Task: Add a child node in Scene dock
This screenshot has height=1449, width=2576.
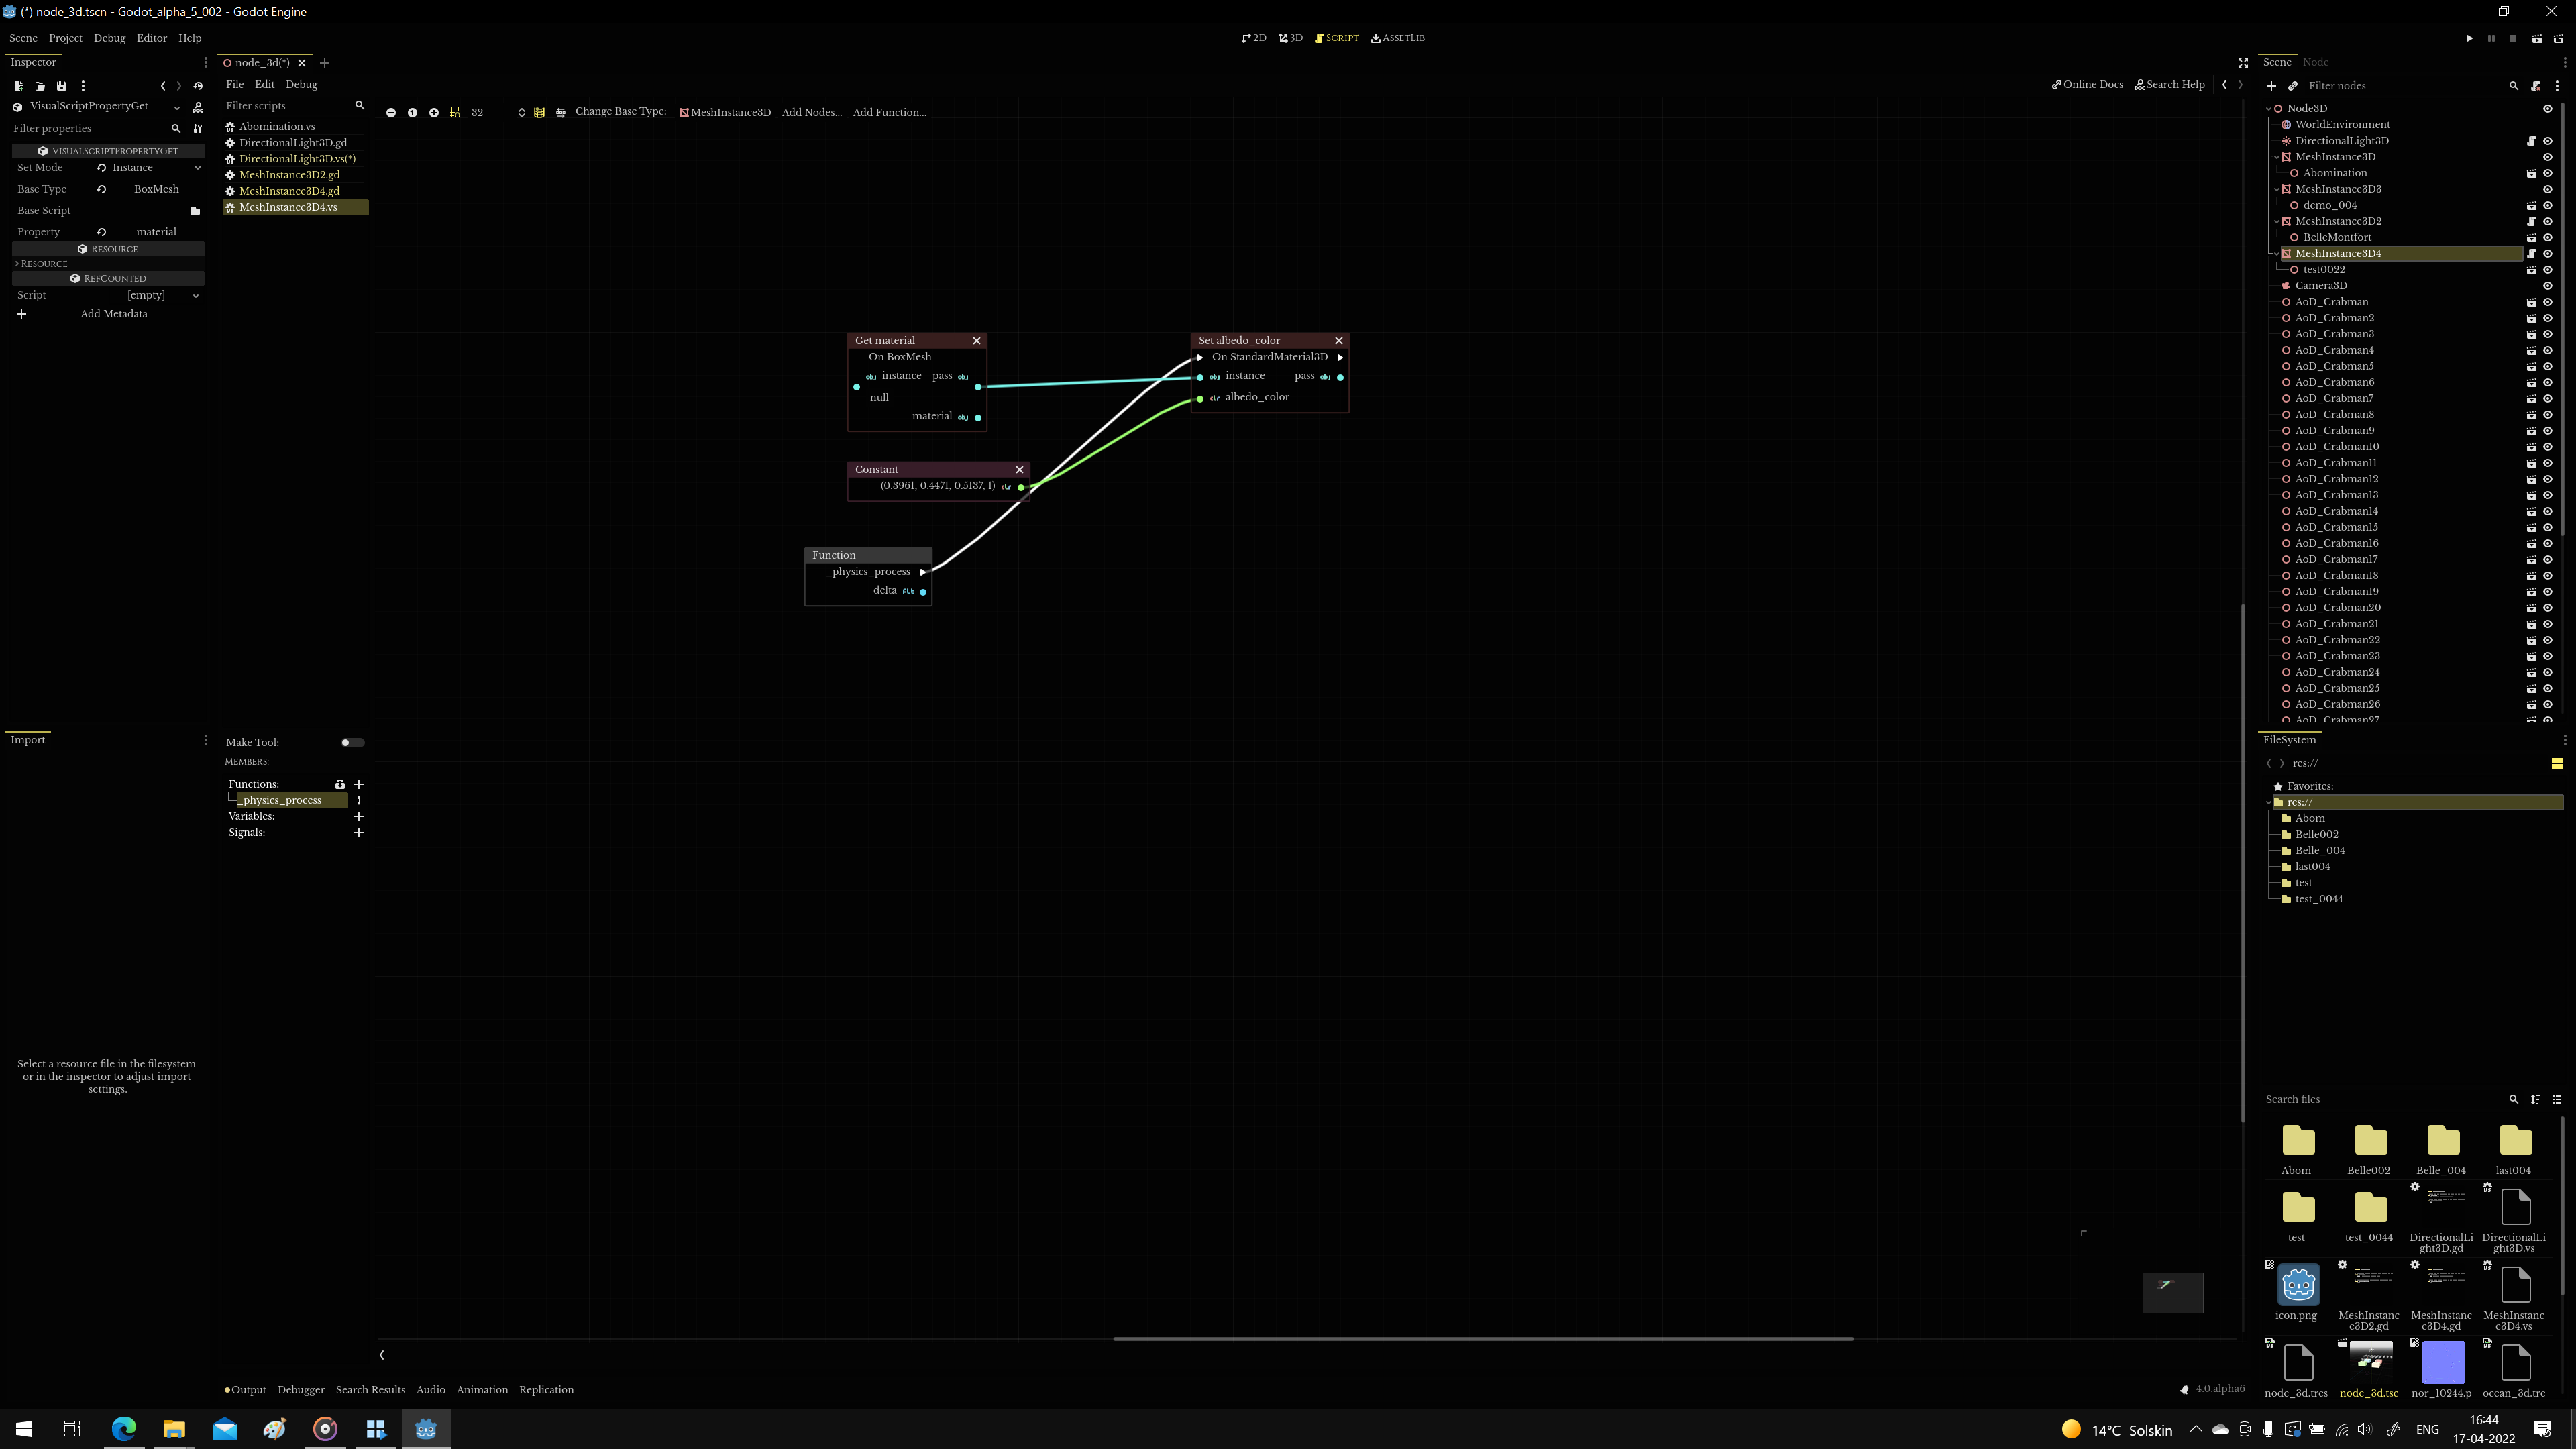Action: click(2271, 86)
